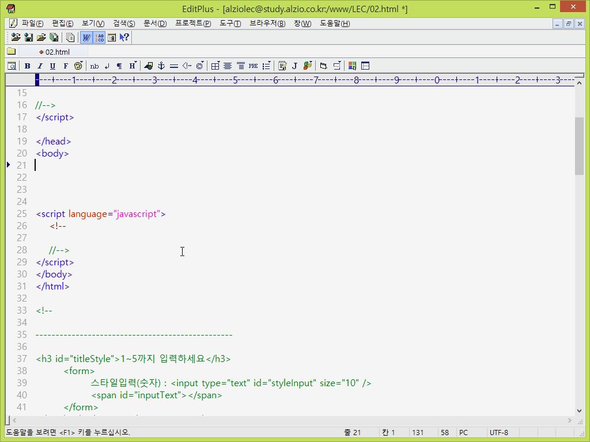Image resolution: width=590 pixels, height=442 pixels.
Task: Click the vertical scrollbar thumb
Action: pos(579,146)
